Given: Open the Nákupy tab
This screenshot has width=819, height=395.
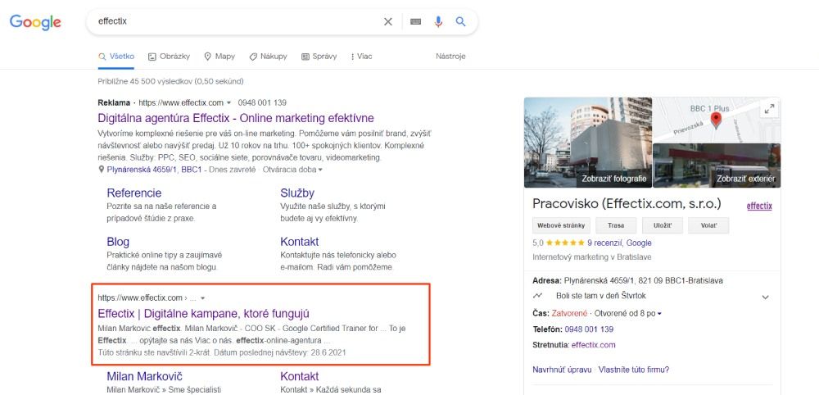Looking at the screenshot, I should click(268, 57).
